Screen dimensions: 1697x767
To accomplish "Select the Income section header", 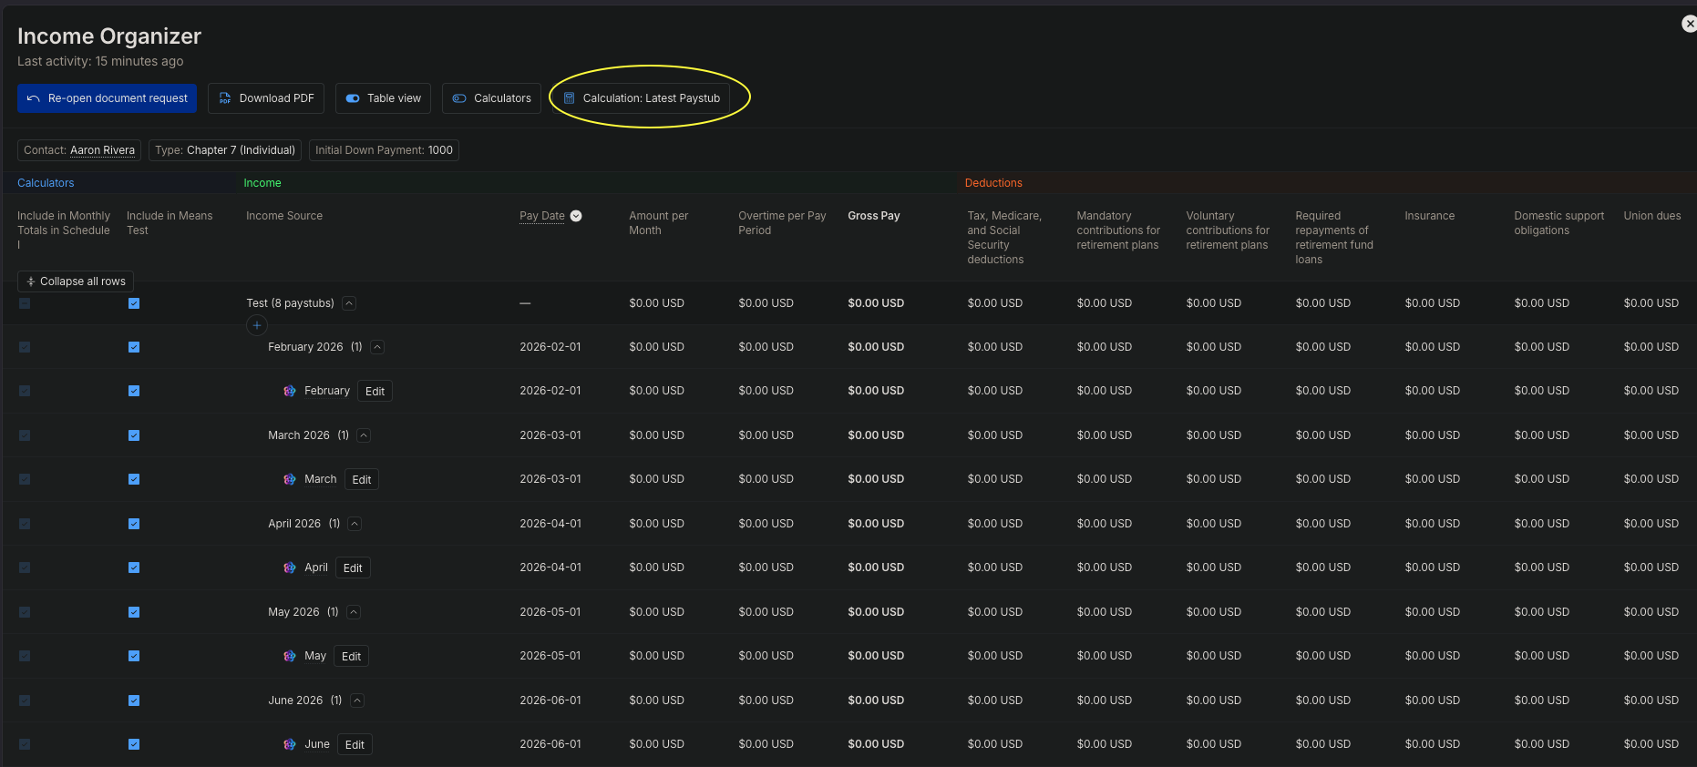I will click(x=262, y=183).
